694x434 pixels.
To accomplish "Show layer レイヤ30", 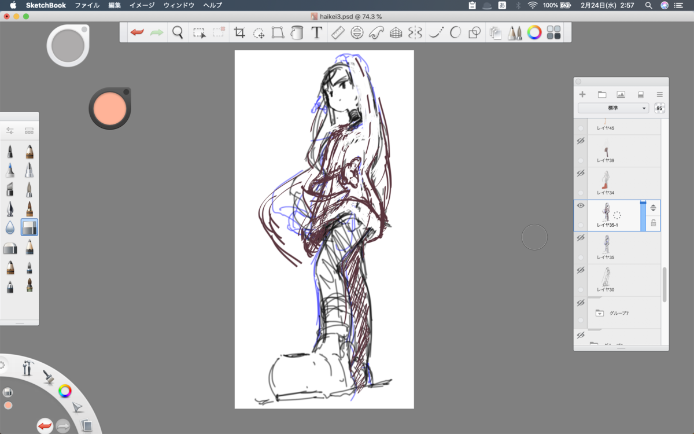I will click(x=581, y=270).
